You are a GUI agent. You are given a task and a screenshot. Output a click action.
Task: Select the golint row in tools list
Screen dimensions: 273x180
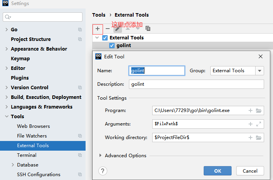pyautogui.click(x=183, y=46)
